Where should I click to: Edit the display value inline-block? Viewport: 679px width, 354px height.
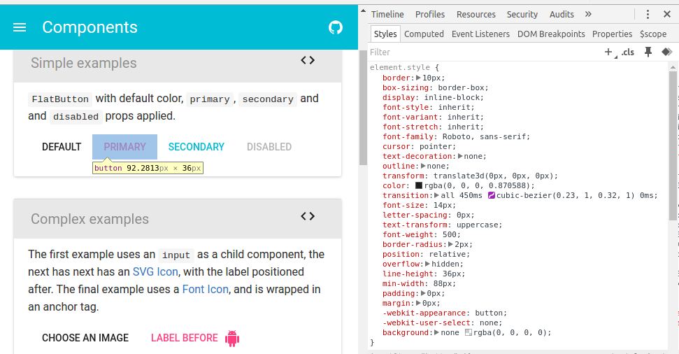452,97
